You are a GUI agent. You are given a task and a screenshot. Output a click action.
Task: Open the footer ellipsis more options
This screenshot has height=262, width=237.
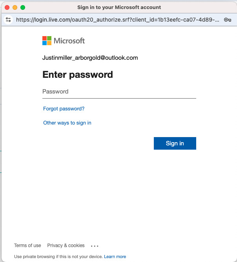click(x=95, y=246)
